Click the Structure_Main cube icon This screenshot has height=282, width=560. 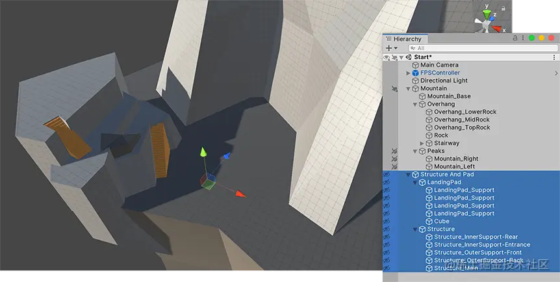click(429, 268)
